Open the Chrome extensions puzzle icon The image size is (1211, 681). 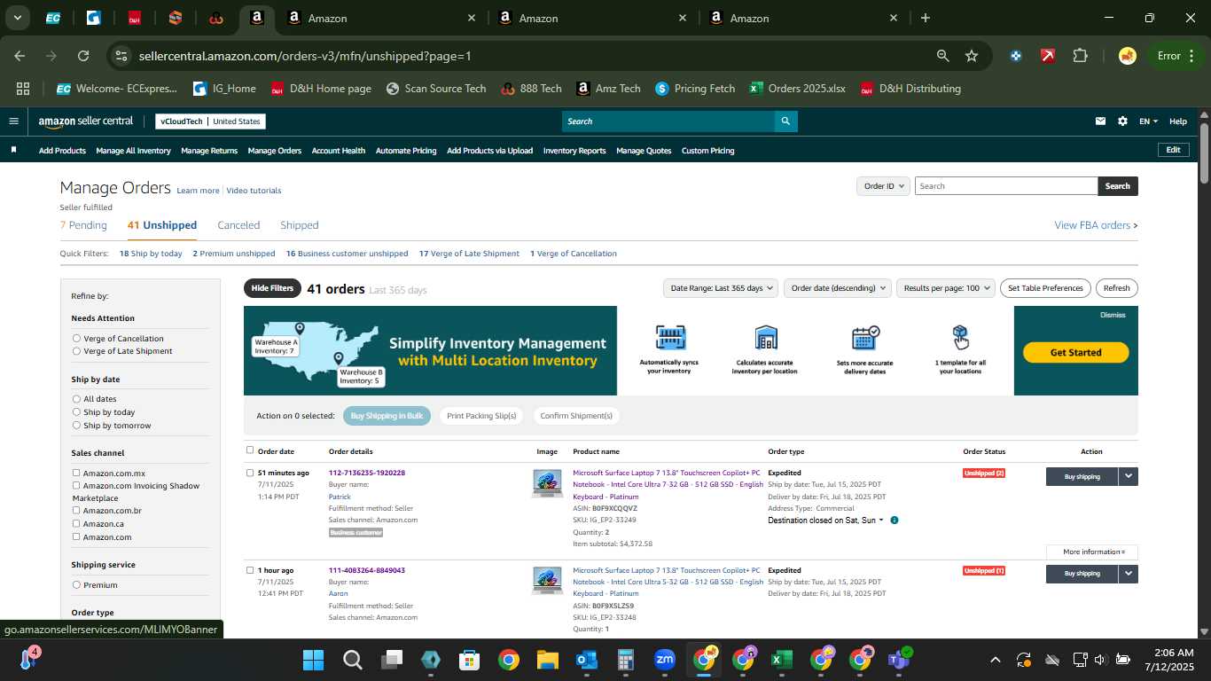[x=1080, y=56]
